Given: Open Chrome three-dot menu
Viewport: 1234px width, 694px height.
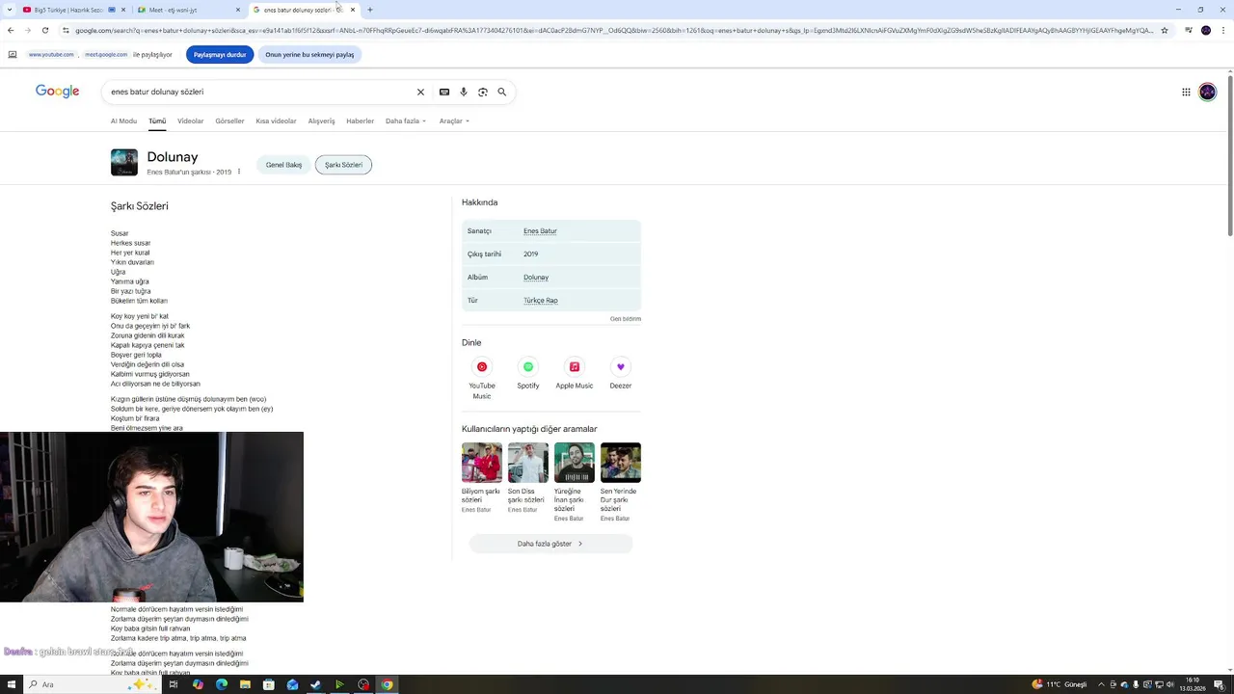Looking at the screenshot, I should pos(1224,30).
